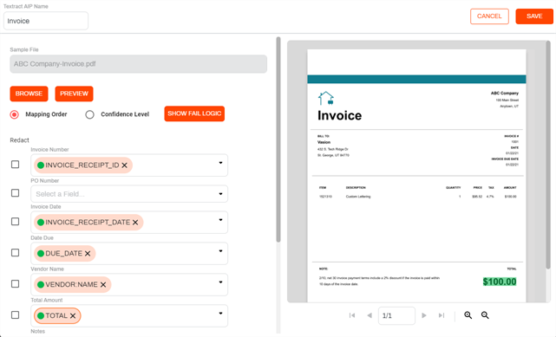The height and width of the screenshot is (337, 556).
Task: Check redact box for Invoice Date
Action: click(16, 222)
